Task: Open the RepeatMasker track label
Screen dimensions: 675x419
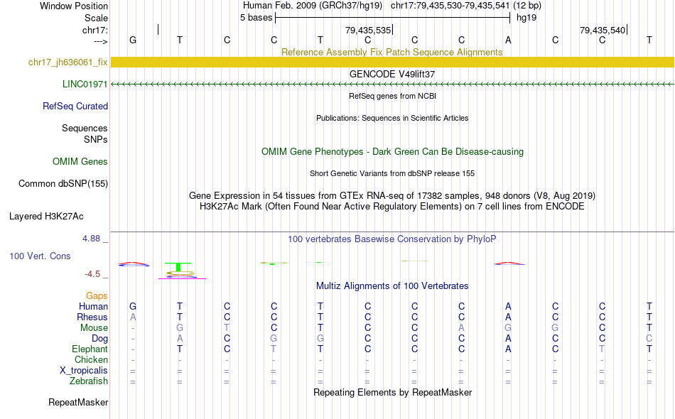Action: (x=78, y=403)
